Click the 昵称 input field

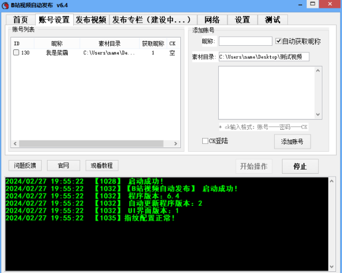click(246, 41)
